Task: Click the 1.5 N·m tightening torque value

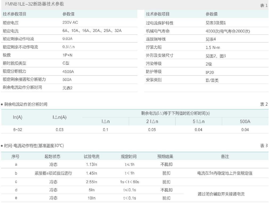Action: pos(213,47)
